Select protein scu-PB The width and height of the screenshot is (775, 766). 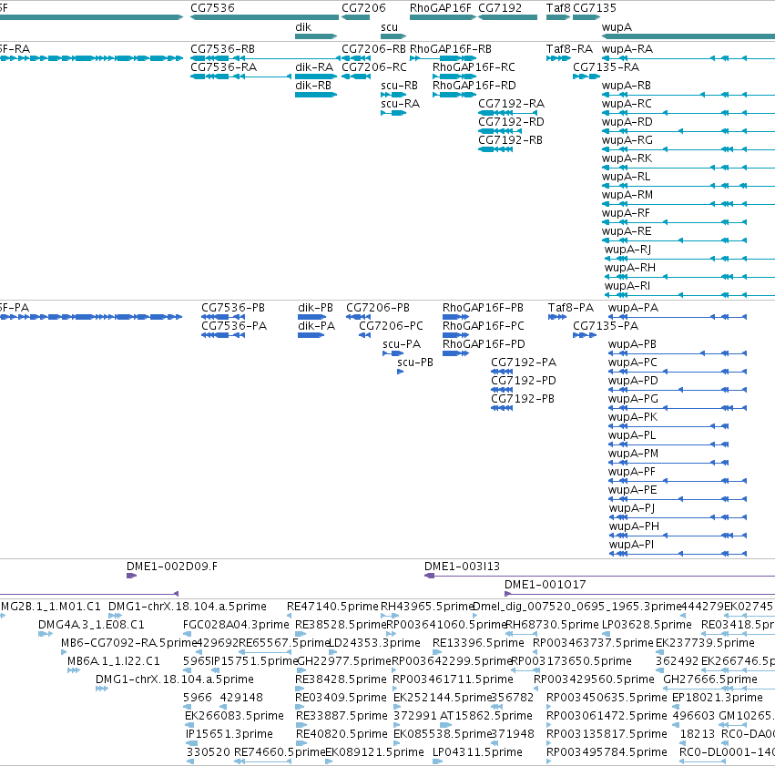pos(401,372)
